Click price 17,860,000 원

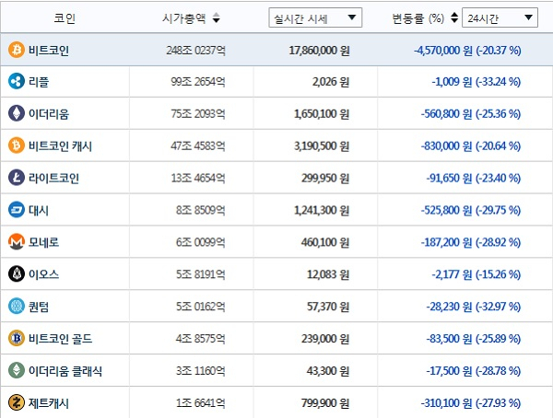point(320,51)
